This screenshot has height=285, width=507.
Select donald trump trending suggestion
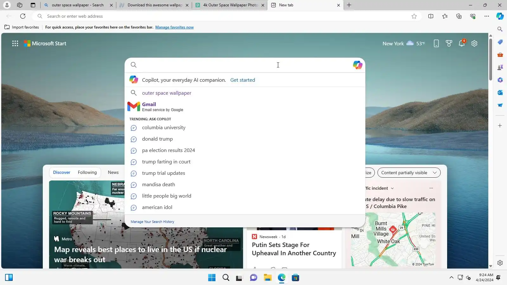coord(245,139)
